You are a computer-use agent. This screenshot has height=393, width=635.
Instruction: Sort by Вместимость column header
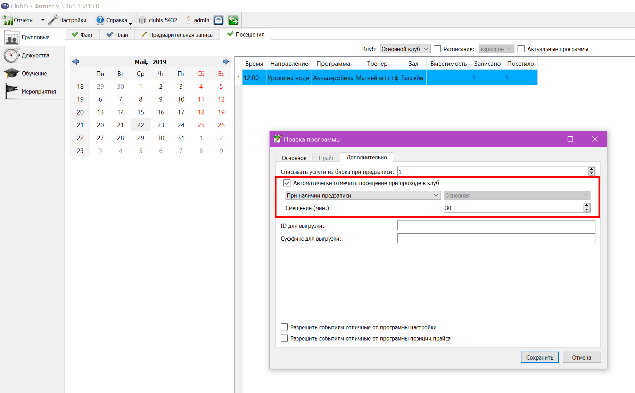coord(448,64)
